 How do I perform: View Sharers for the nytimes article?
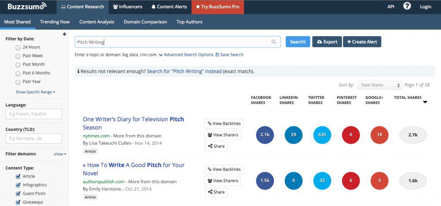(x=223, y=135)
